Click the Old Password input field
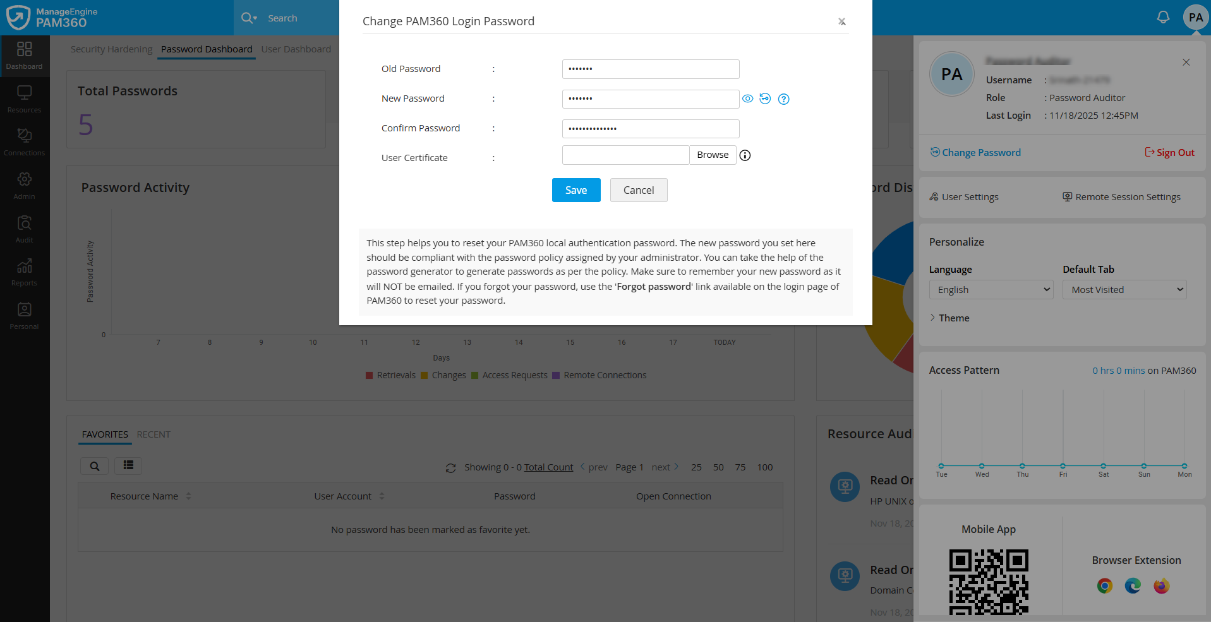Image resolution: width=1211 pixels, height=622 pixels. pyautogui.click(x=650, y=69)
